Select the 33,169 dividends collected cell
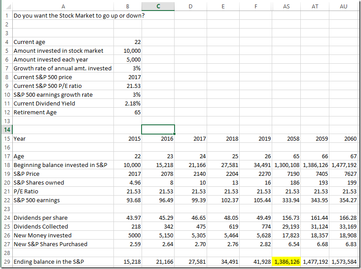 click(x=343, y=226)
